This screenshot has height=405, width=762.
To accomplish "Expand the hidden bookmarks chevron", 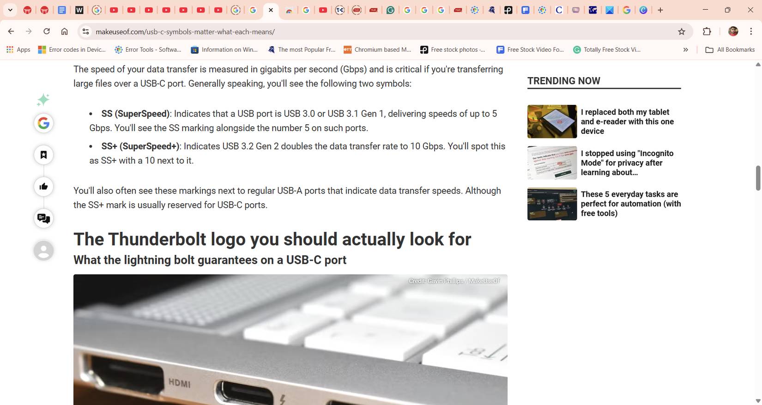I will pyautogui.click(x=686, y=49).
